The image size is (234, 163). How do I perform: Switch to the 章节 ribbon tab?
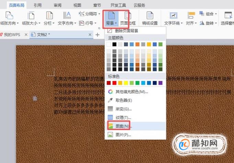pos(97,5)
